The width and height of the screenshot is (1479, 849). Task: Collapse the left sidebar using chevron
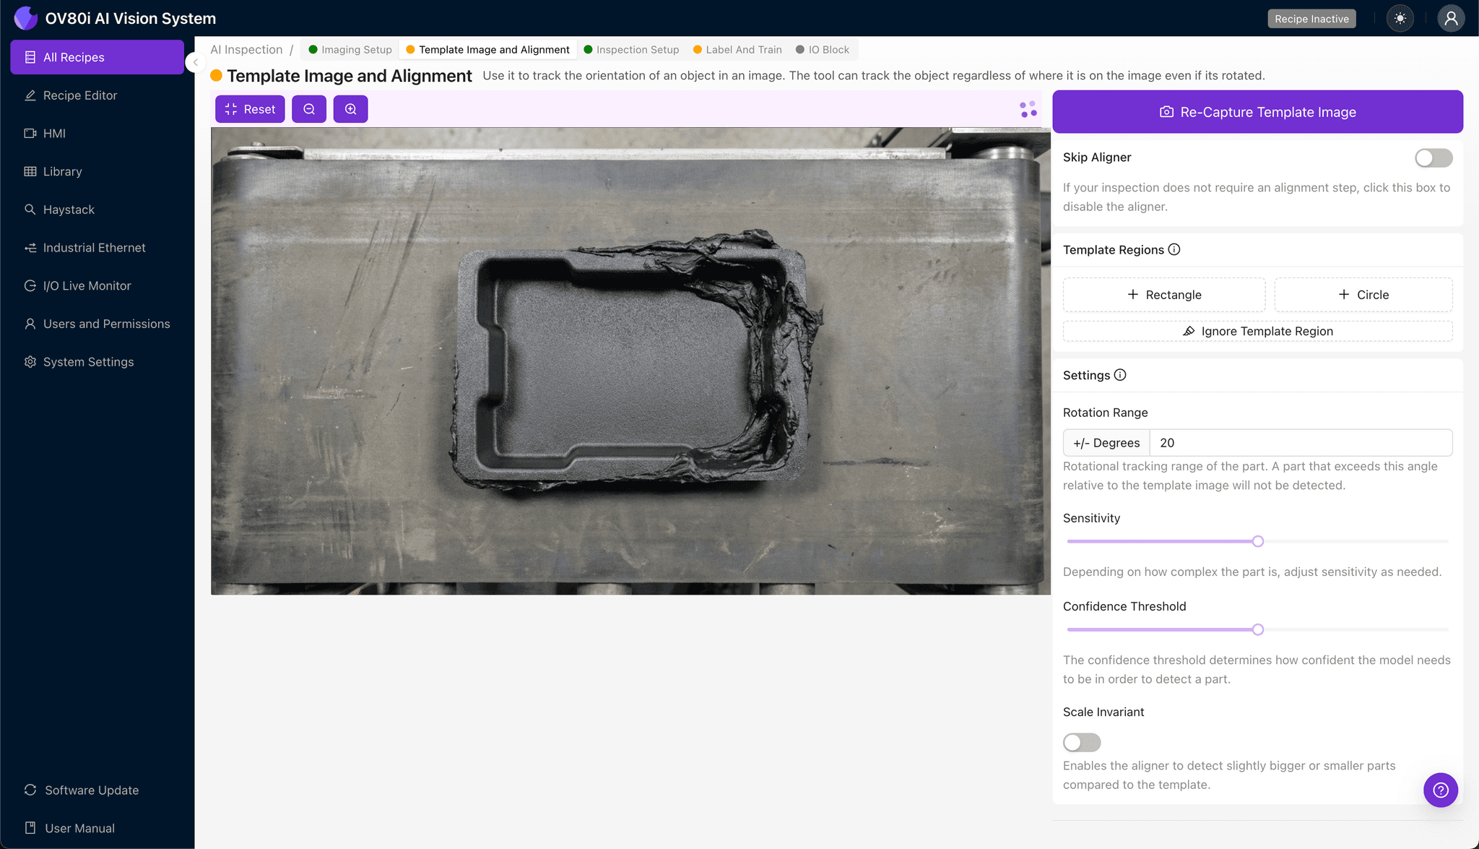[x=195, y=62]
